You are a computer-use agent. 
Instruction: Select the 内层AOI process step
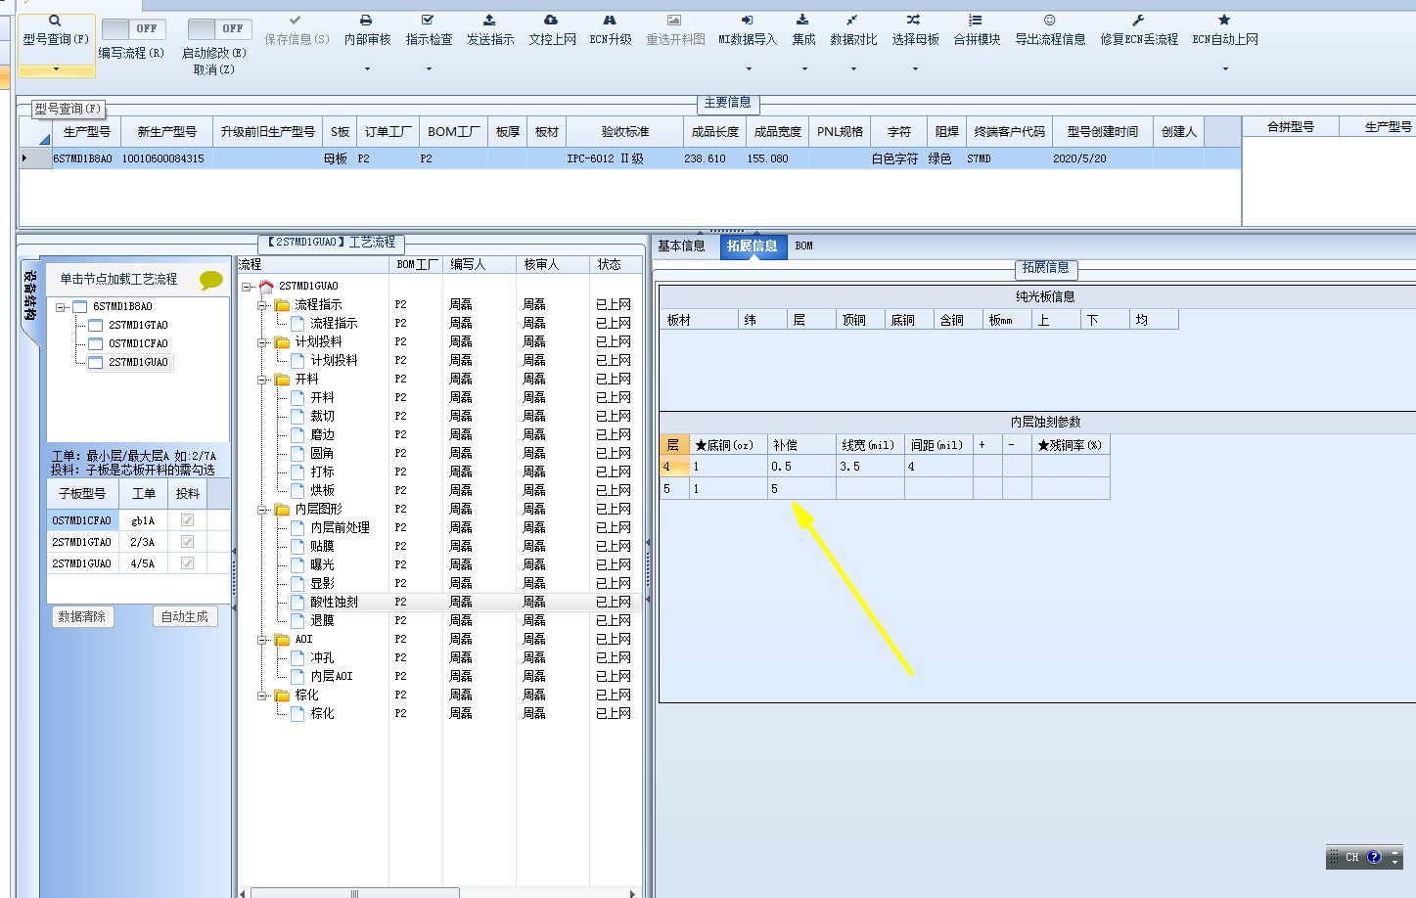[x=332, y=676]
